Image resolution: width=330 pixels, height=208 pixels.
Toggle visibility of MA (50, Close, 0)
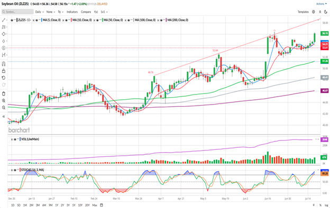[x=97, y=20]
